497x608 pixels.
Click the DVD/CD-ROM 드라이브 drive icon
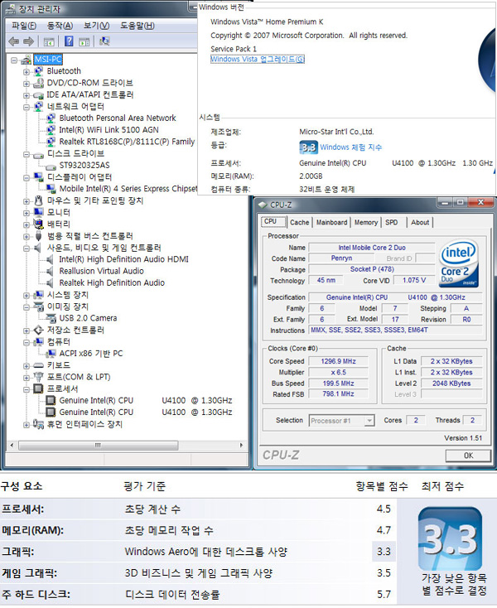(x=38, y=83)
